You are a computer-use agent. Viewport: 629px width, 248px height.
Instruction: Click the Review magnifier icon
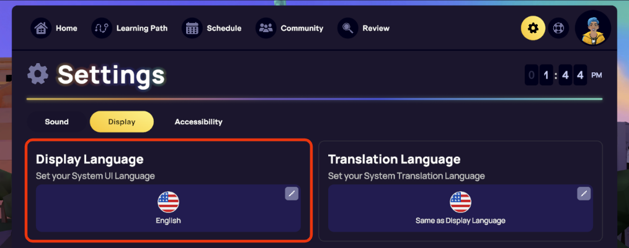click(x=347, y=28)
